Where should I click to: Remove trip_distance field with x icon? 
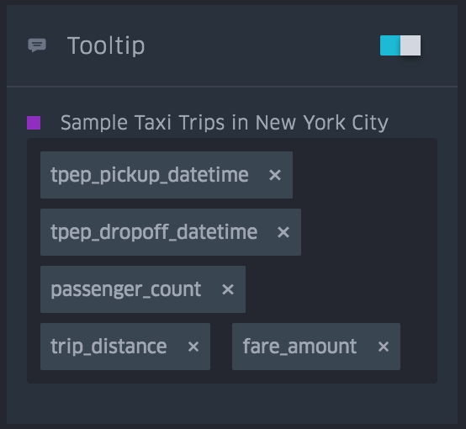193,347
